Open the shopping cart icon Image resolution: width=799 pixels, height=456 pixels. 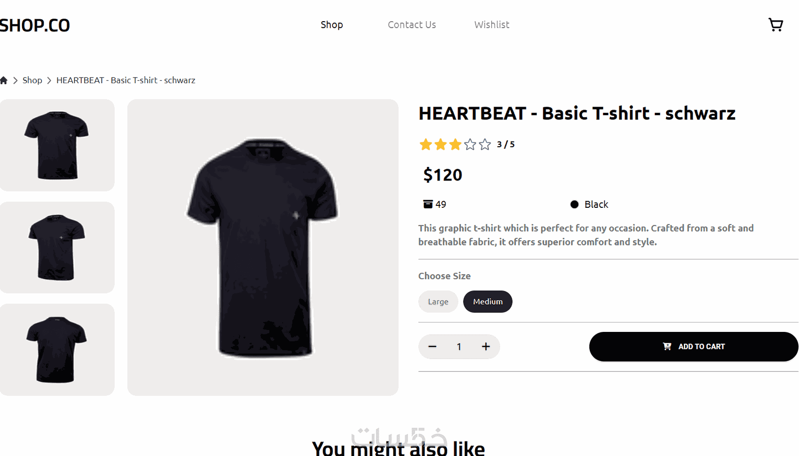coord(775,24)
